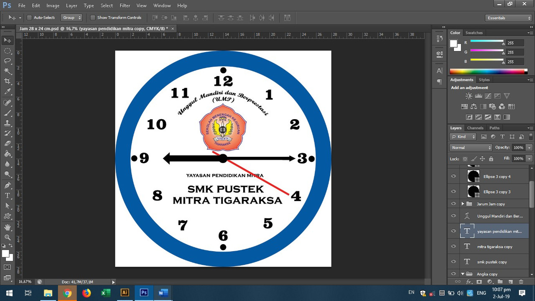Select the Hand tool
535x301 pixels.
pyautogui.click(x=8, y=227)
